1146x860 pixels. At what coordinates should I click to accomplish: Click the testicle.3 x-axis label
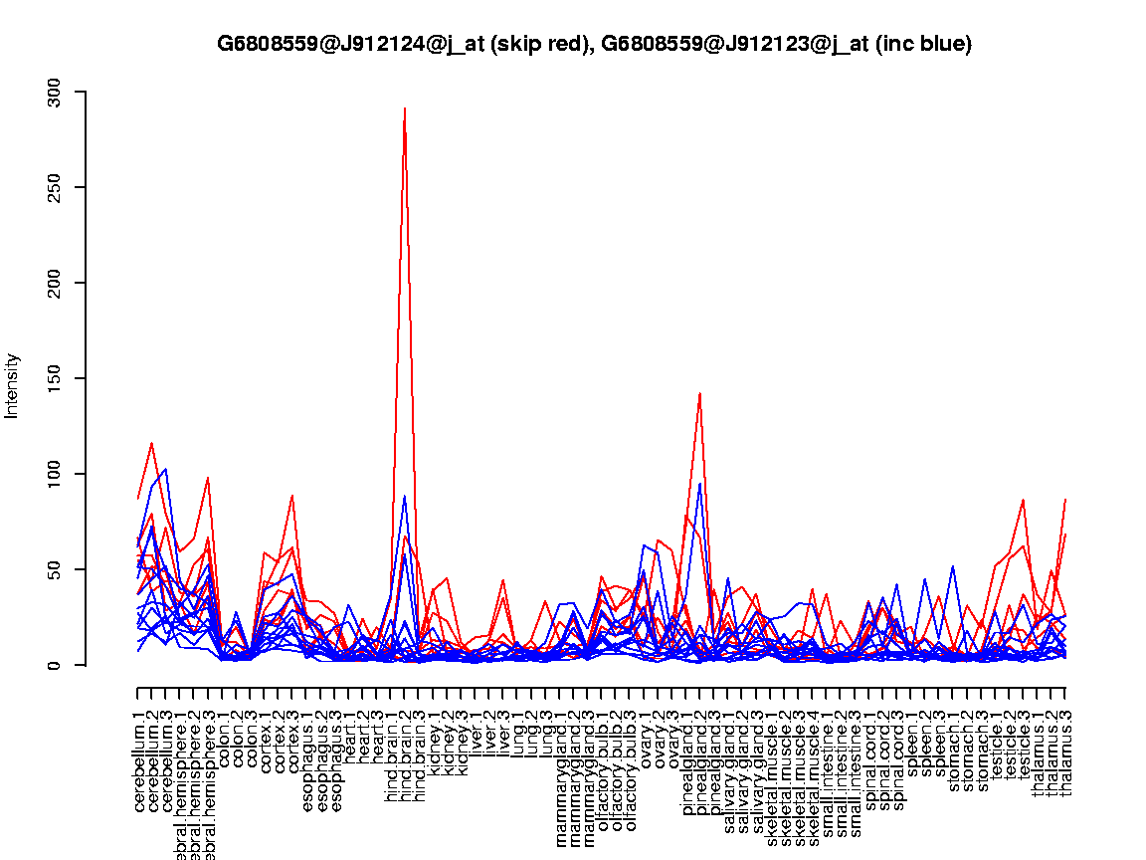click(1024, 742)
